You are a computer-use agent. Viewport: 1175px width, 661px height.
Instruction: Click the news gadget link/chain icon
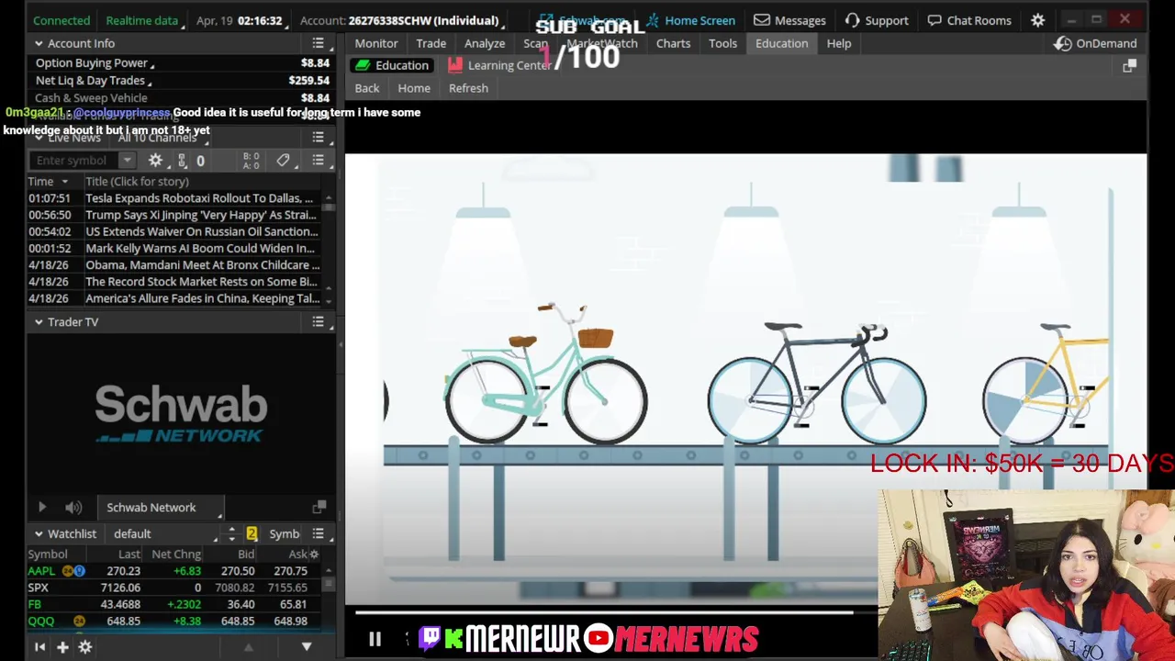point(182,161)
